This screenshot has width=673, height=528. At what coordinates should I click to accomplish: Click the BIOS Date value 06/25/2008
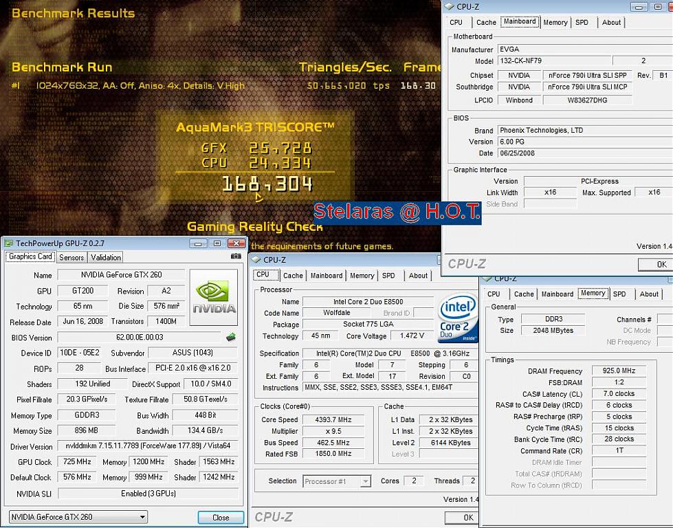585,153
